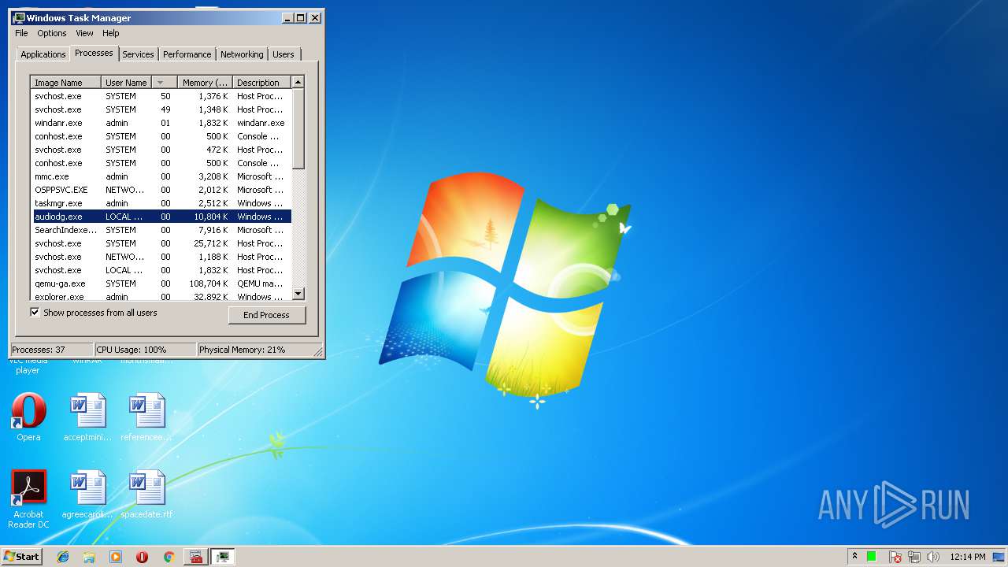Viewport: 1008px width, 567px height.
Task: Select the windanr.exe process row
Action: pos(161,123)
